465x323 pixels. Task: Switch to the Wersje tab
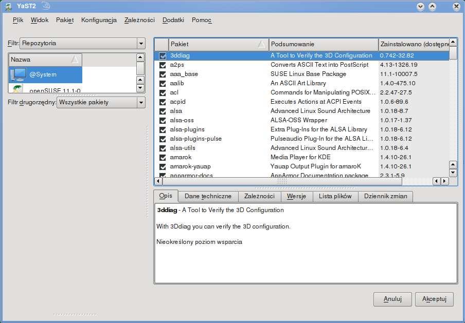click(297, 196)
